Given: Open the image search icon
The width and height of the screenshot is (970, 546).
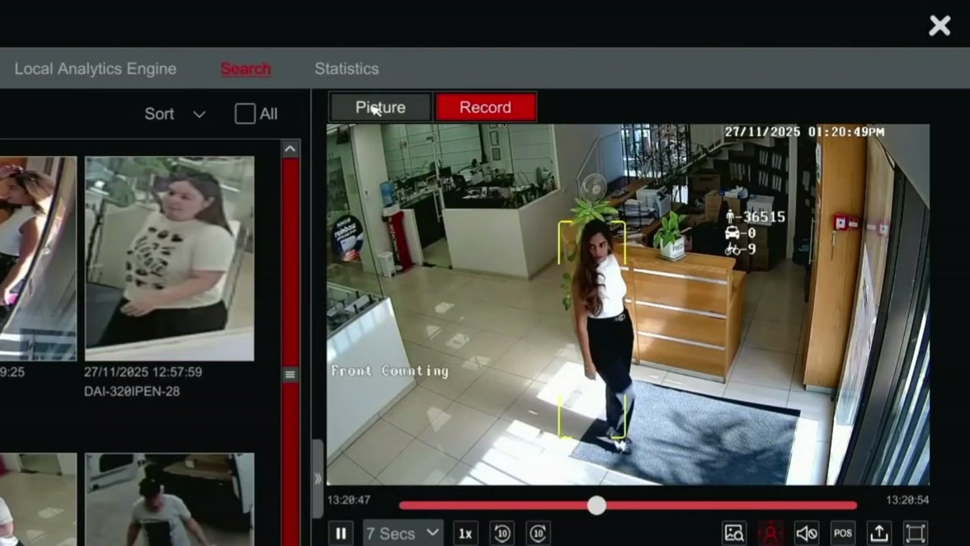Looking at the screenshot, I should click(x=734, y=533).
